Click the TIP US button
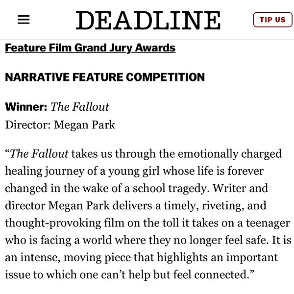The image size is (294, 294). pos(272,20)
